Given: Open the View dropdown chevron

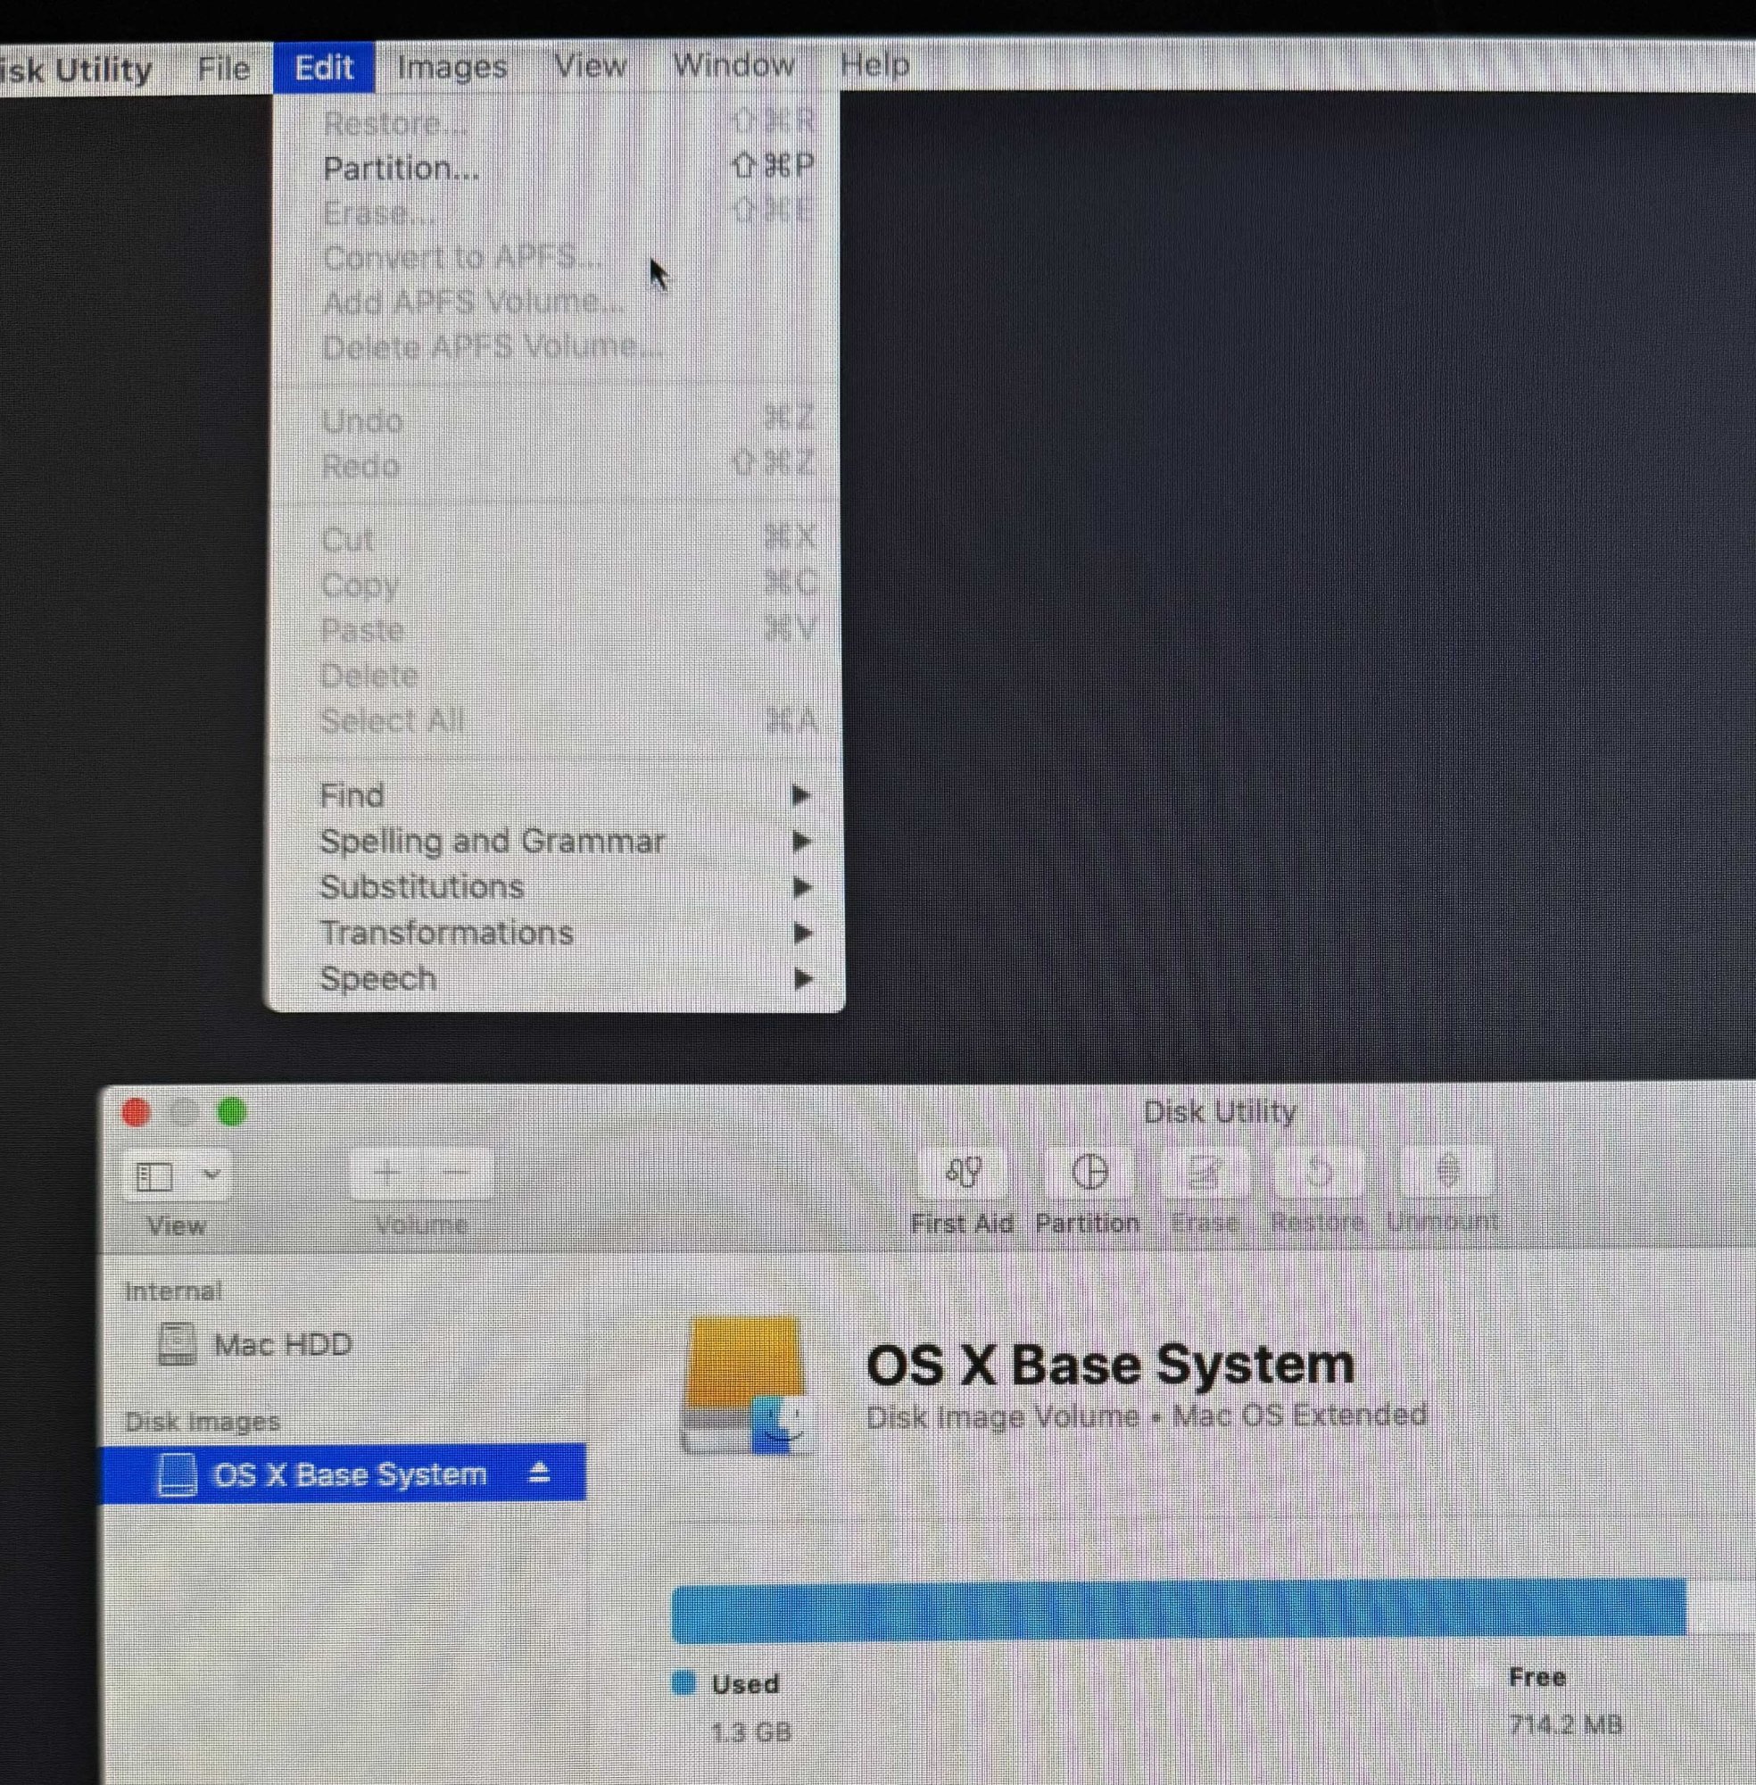Looking at the screenshot, I should tap(211, 1175).
